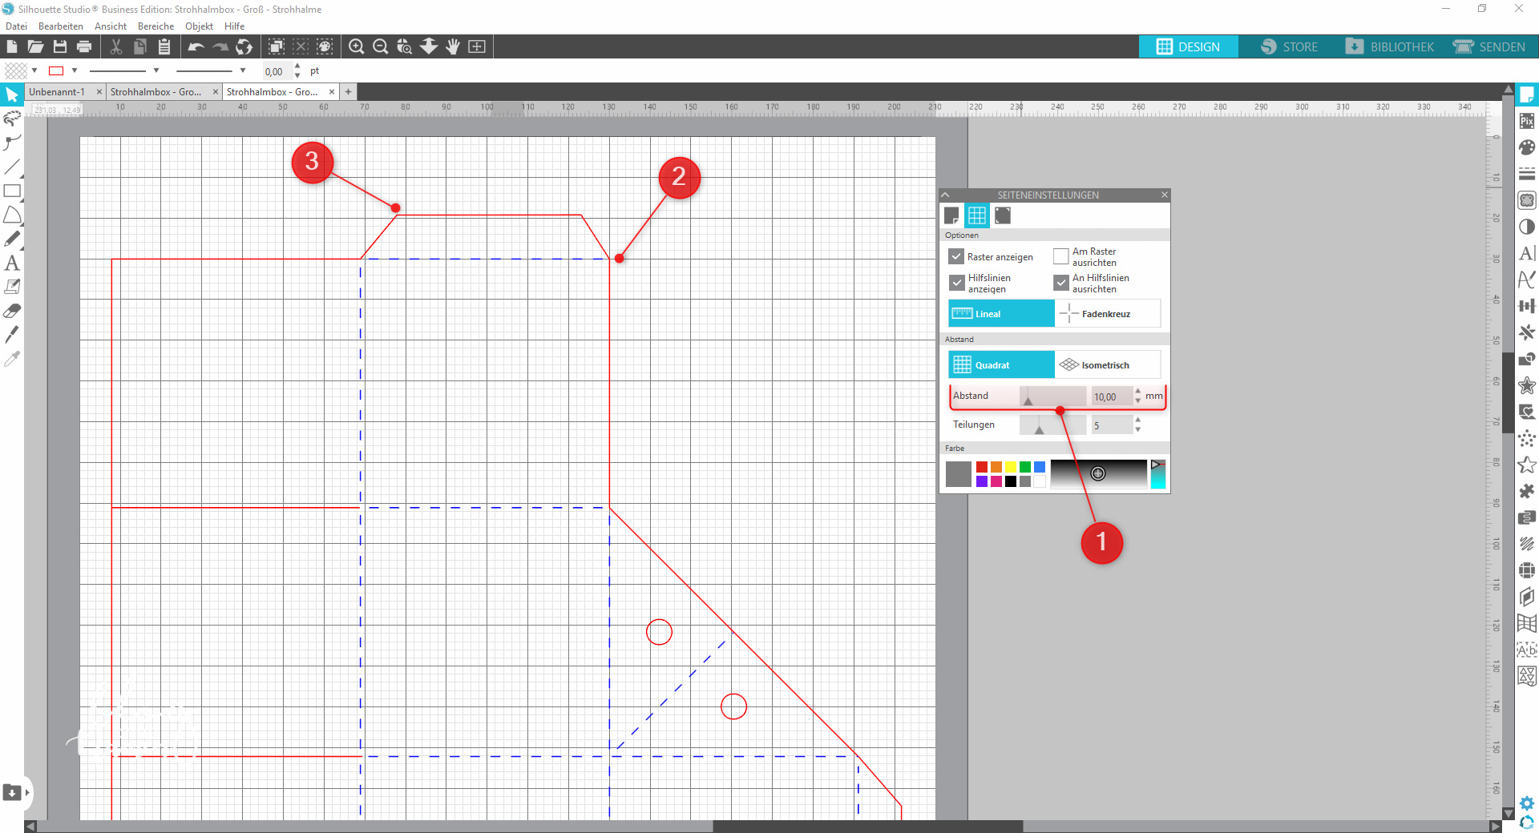Screen dimensions: 1539x833
Task: Select the Isometrisch grid button
Action: tap(1107, 365)
